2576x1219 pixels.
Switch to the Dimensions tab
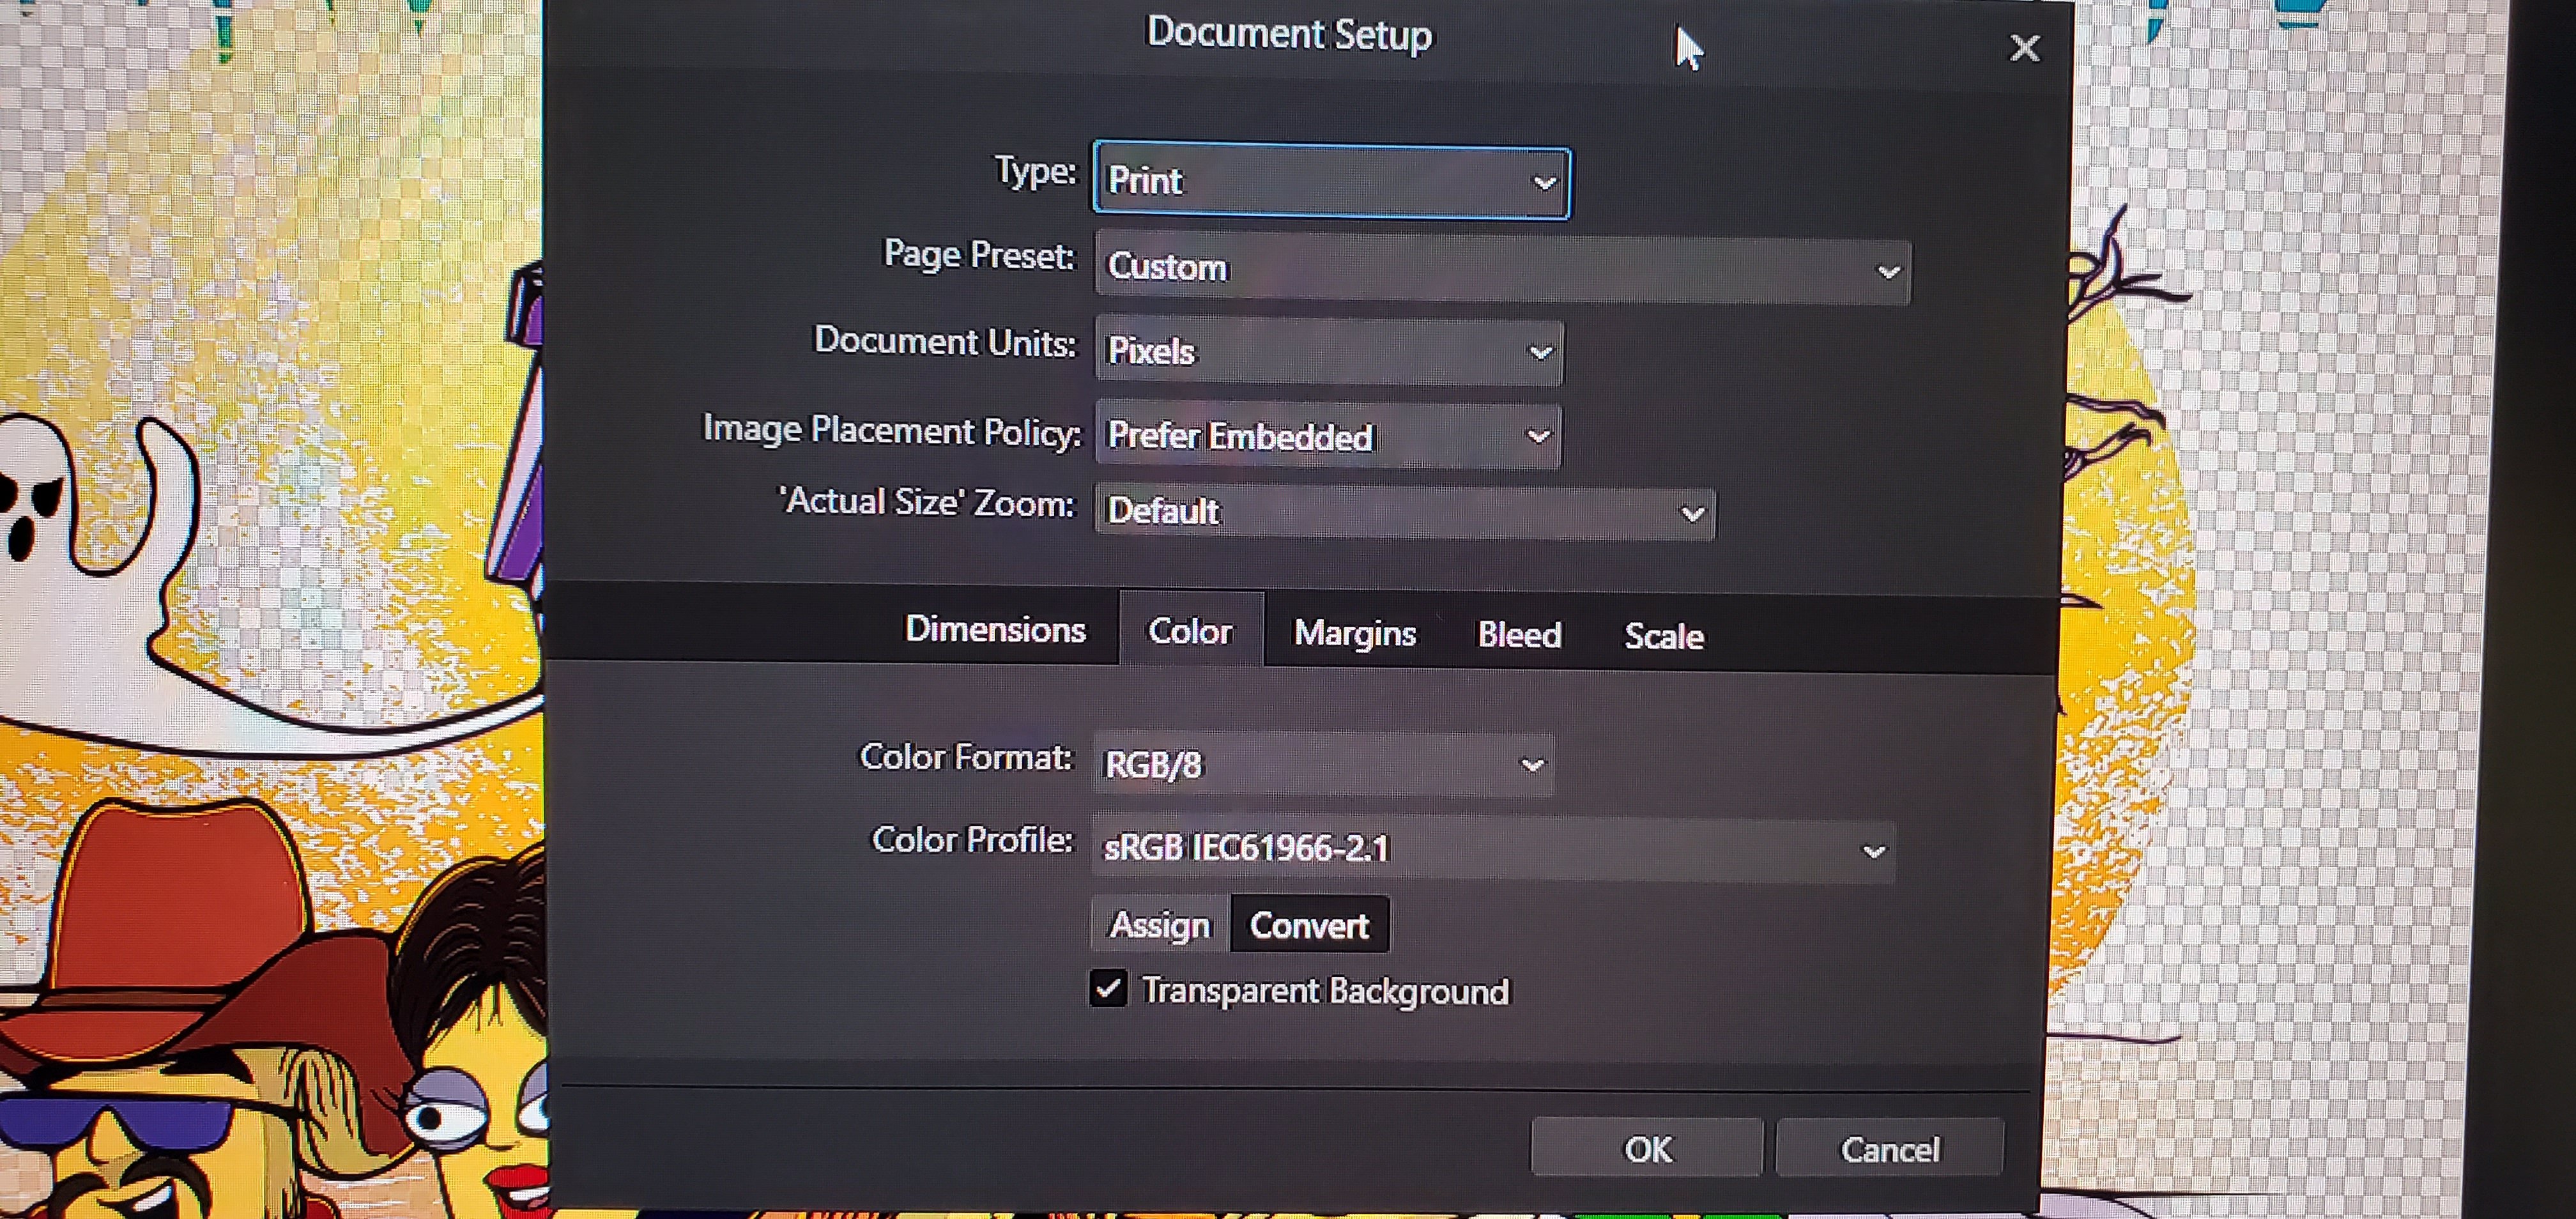point(995,629)
